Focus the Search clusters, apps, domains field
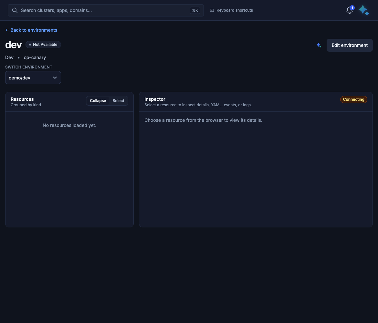 (x=106, y=10)
